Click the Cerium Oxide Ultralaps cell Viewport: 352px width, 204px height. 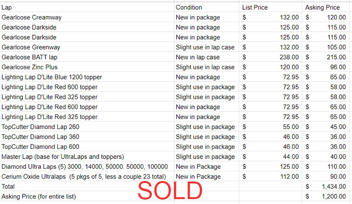click(84, 176)
